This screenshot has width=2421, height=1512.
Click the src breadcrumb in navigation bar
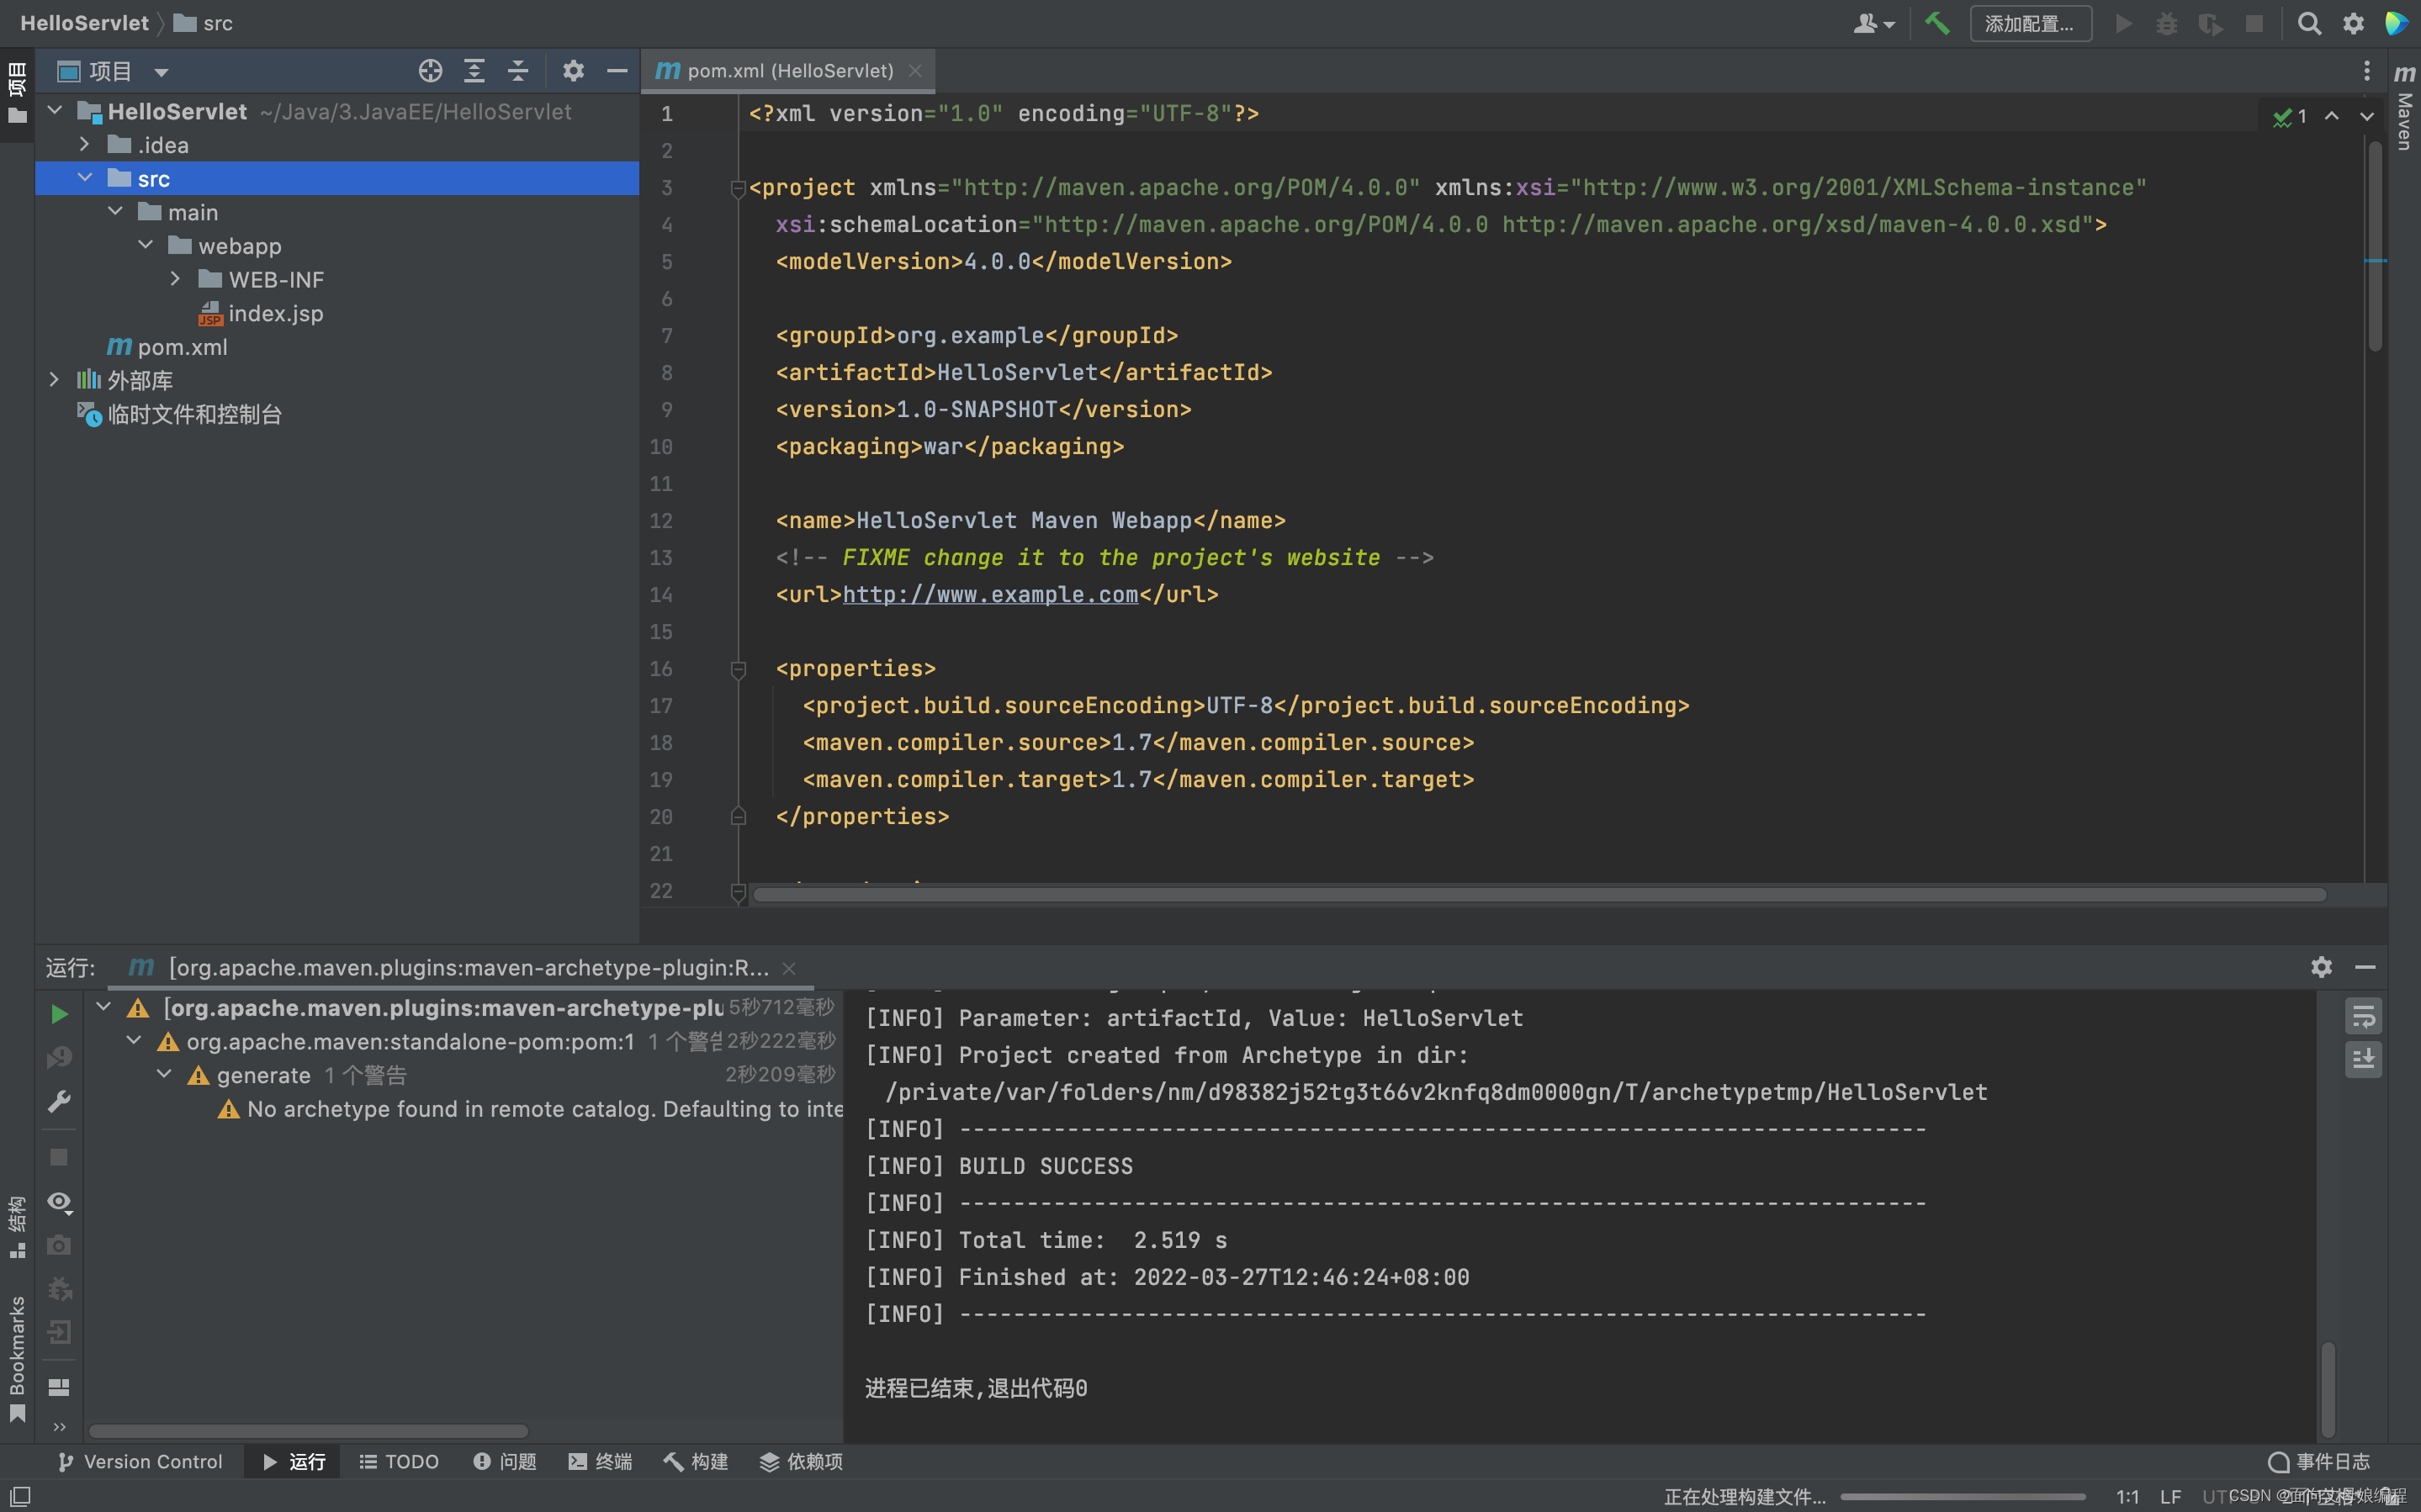pyautogui.click(x=204, y=23)
